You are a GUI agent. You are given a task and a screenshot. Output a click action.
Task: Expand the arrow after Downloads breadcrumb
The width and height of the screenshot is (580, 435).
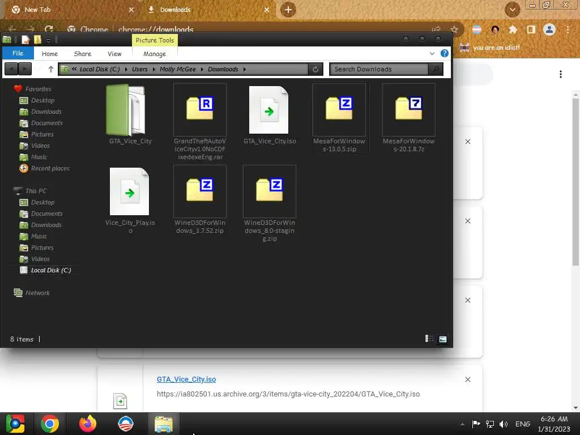(245, 69)
